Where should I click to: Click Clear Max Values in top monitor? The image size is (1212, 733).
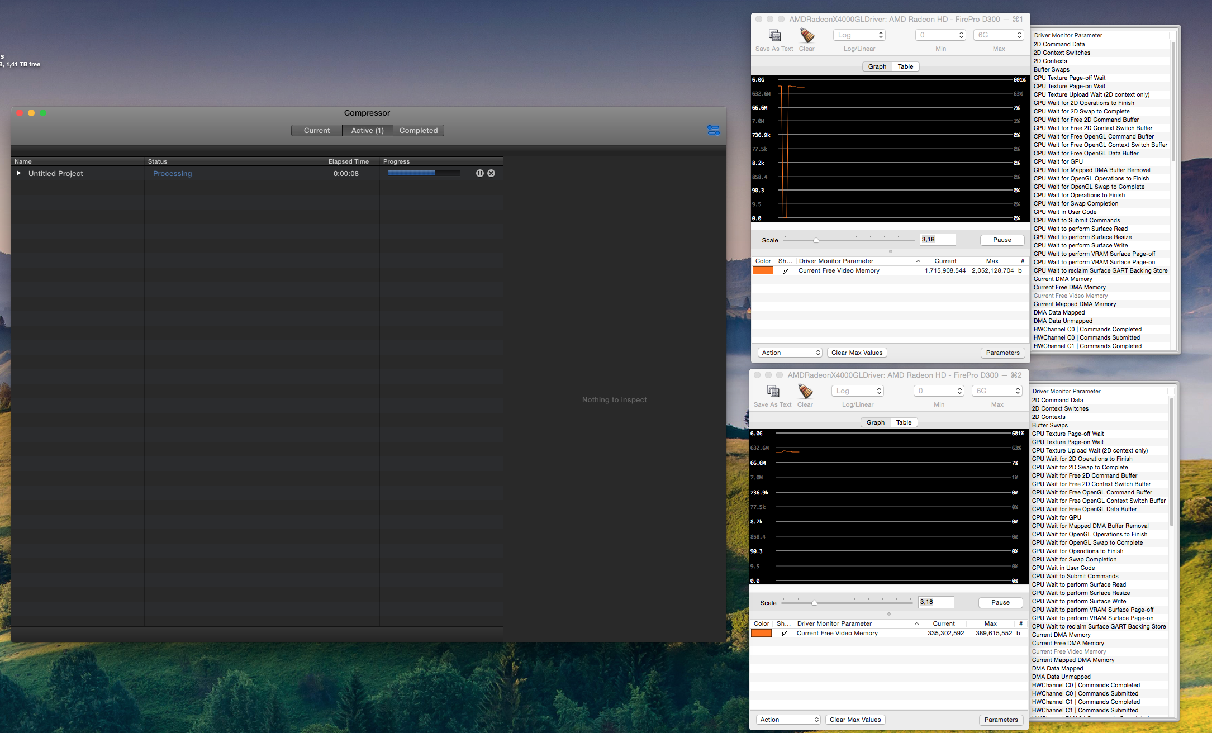click(857, 353)
